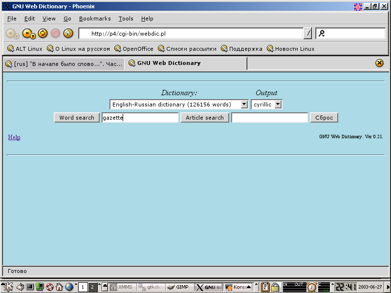
Task: Click the Article search button
Action: 205,118
